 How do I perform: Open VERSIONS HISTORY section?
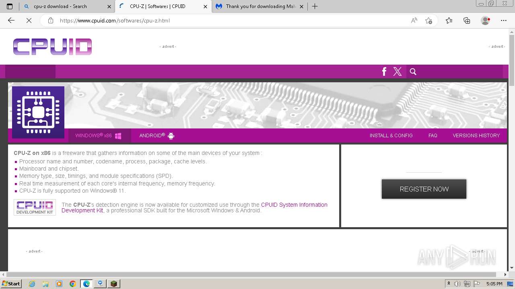coord(476,136)
